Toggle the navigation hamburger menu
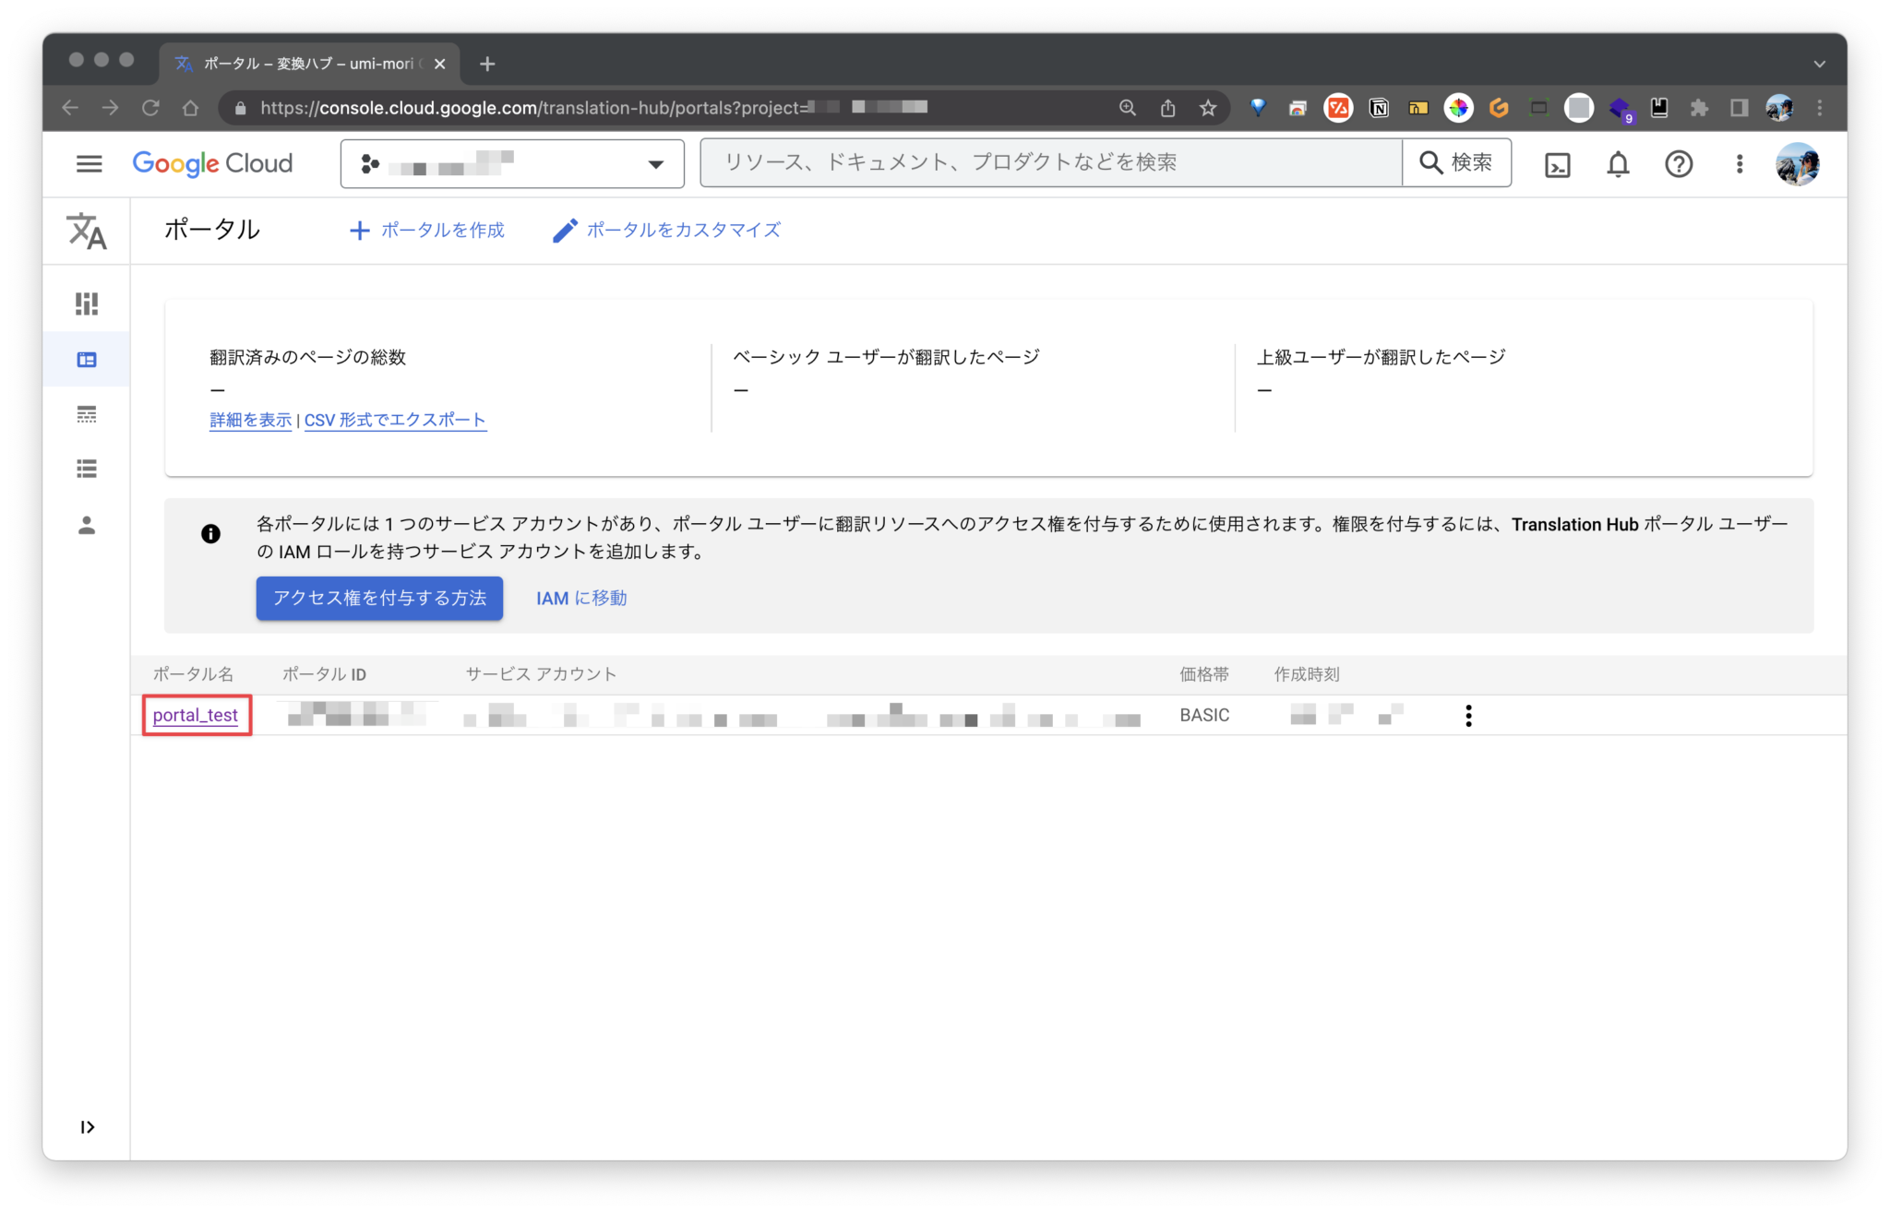The width and height of the screenshot is (1890, 1213). [89, 163]
